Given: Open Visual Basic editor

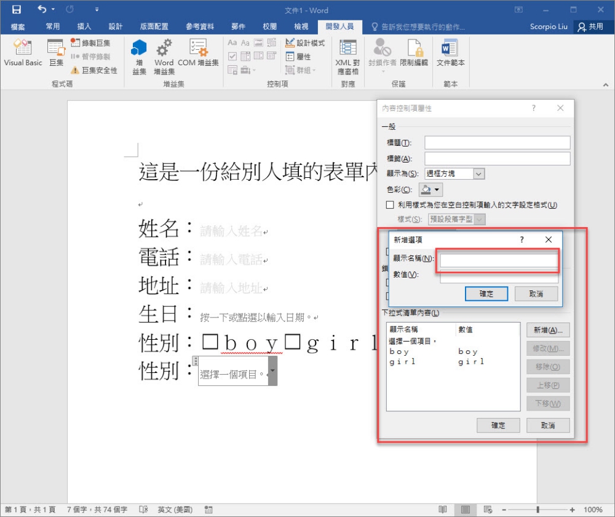Looking at the screenshot, I should [23, 52].
